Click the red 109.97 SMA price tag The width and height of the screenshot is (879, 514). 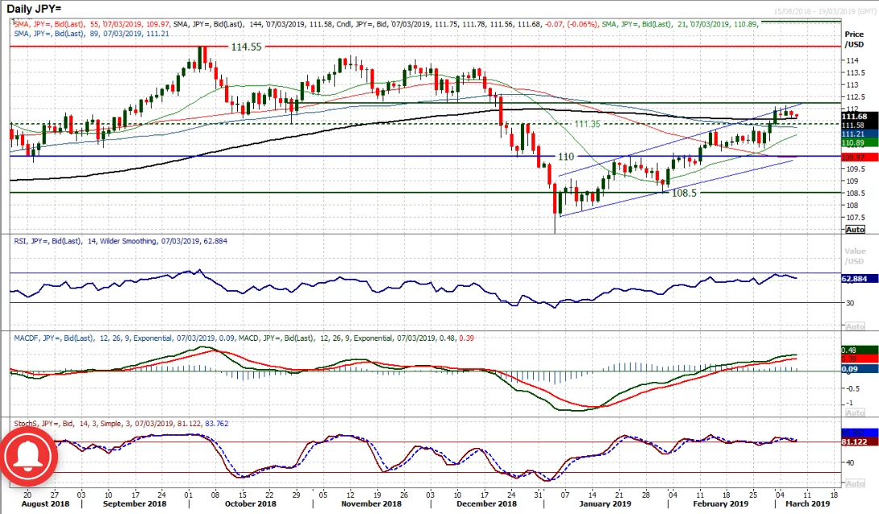[x=860, y=157]
